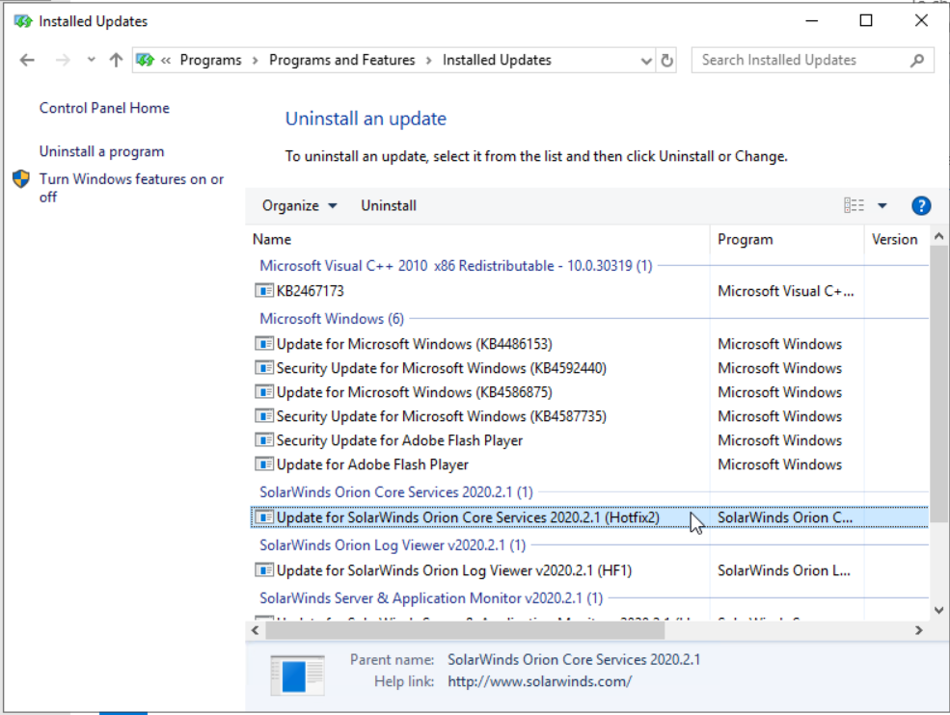Click icon beside Security Update for Adobe Flash

263,440
